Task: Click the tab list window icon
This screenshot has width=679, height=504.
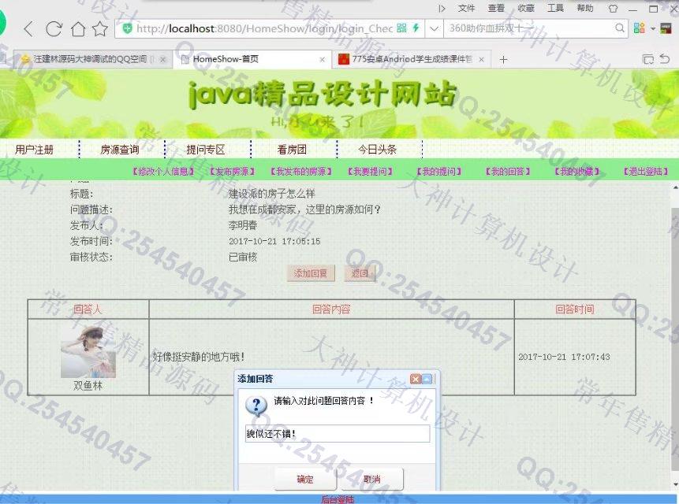Action: 647,59
